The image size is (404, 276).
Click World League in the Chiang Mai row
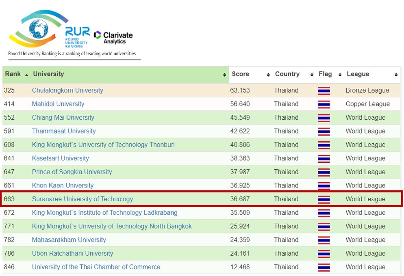(x=366, y=118)
